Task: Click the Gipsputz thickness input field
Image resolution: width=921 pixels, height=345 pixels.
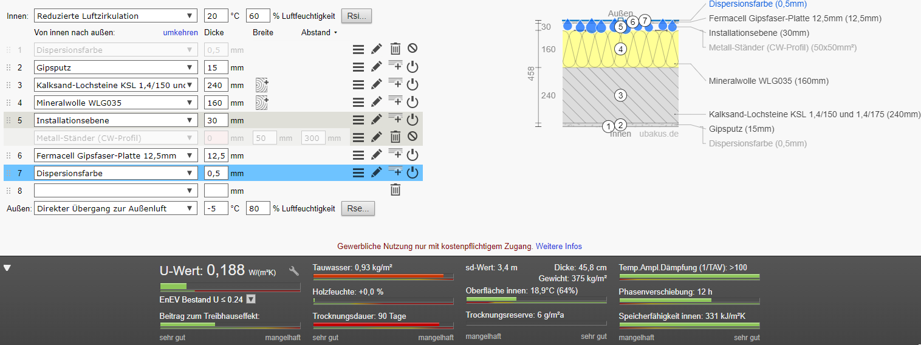Action: pos(216,67)
